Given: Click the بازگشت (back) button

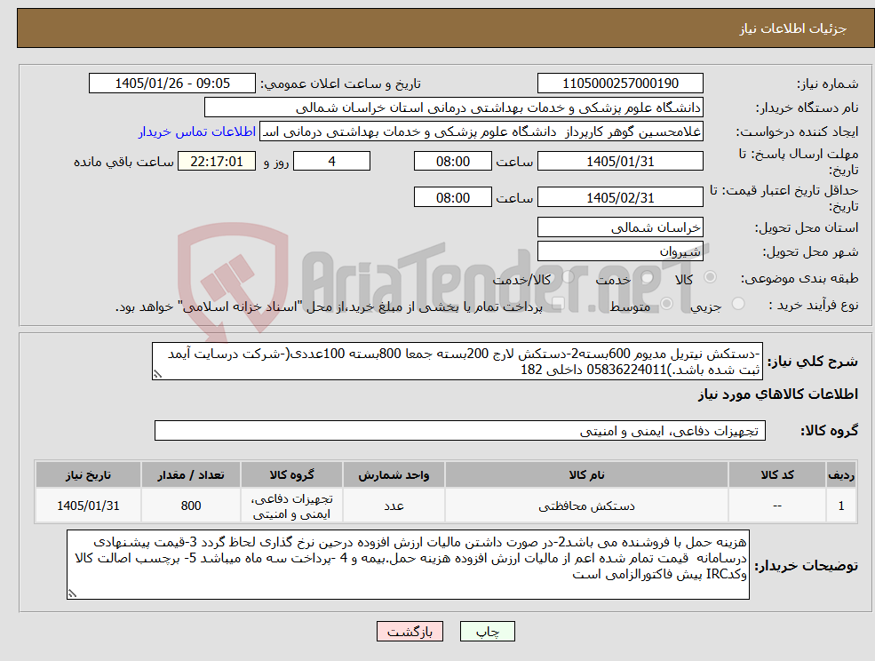Looking at the screenshot, I should [x=410, y=632].
